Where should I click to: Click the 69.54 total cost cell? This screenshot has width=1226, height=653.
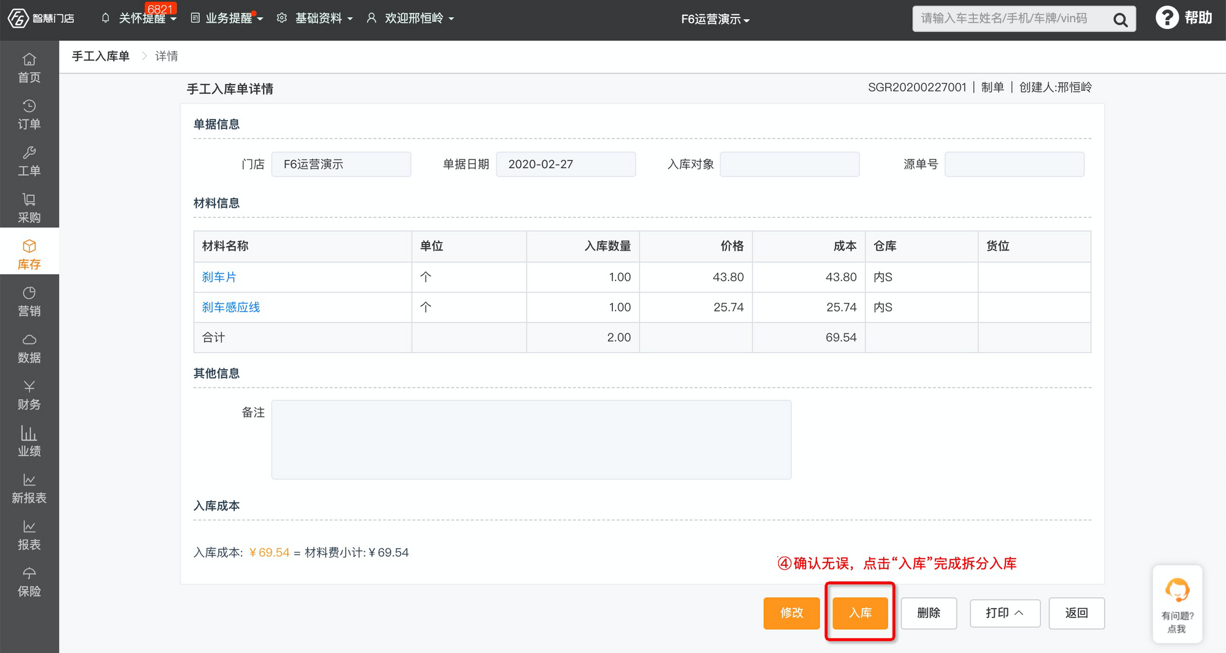(841, 337)
